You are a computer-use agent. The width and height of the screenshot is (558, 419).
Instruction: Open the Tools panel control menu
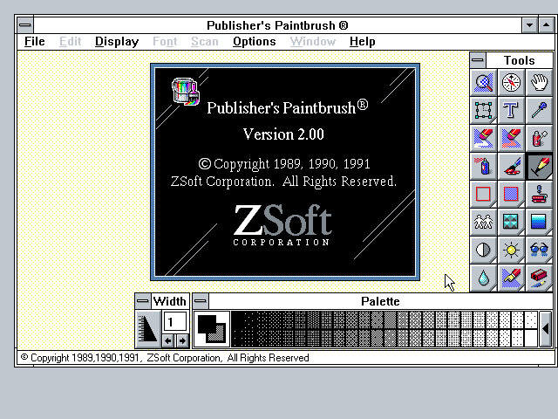478,60
